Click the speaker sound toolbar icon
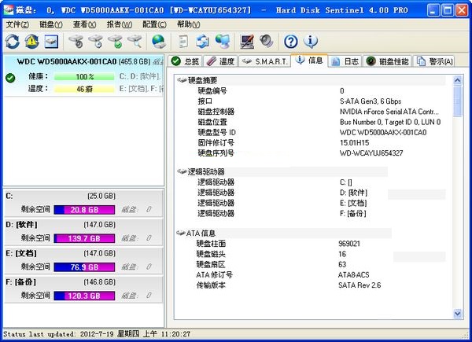Image resolution: width=472 pixels, height=342 pixels. [x=267, y=41]
